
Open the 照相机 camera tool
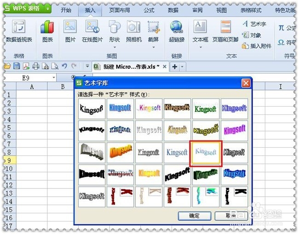(134, 27)
